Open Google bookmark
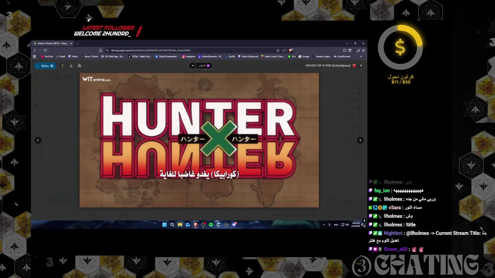 pyautogui.click(x=304, y=56)
